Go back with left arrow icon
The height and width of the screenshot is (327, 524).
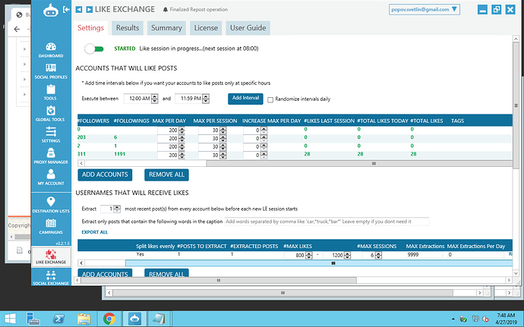tap(79, 9)
